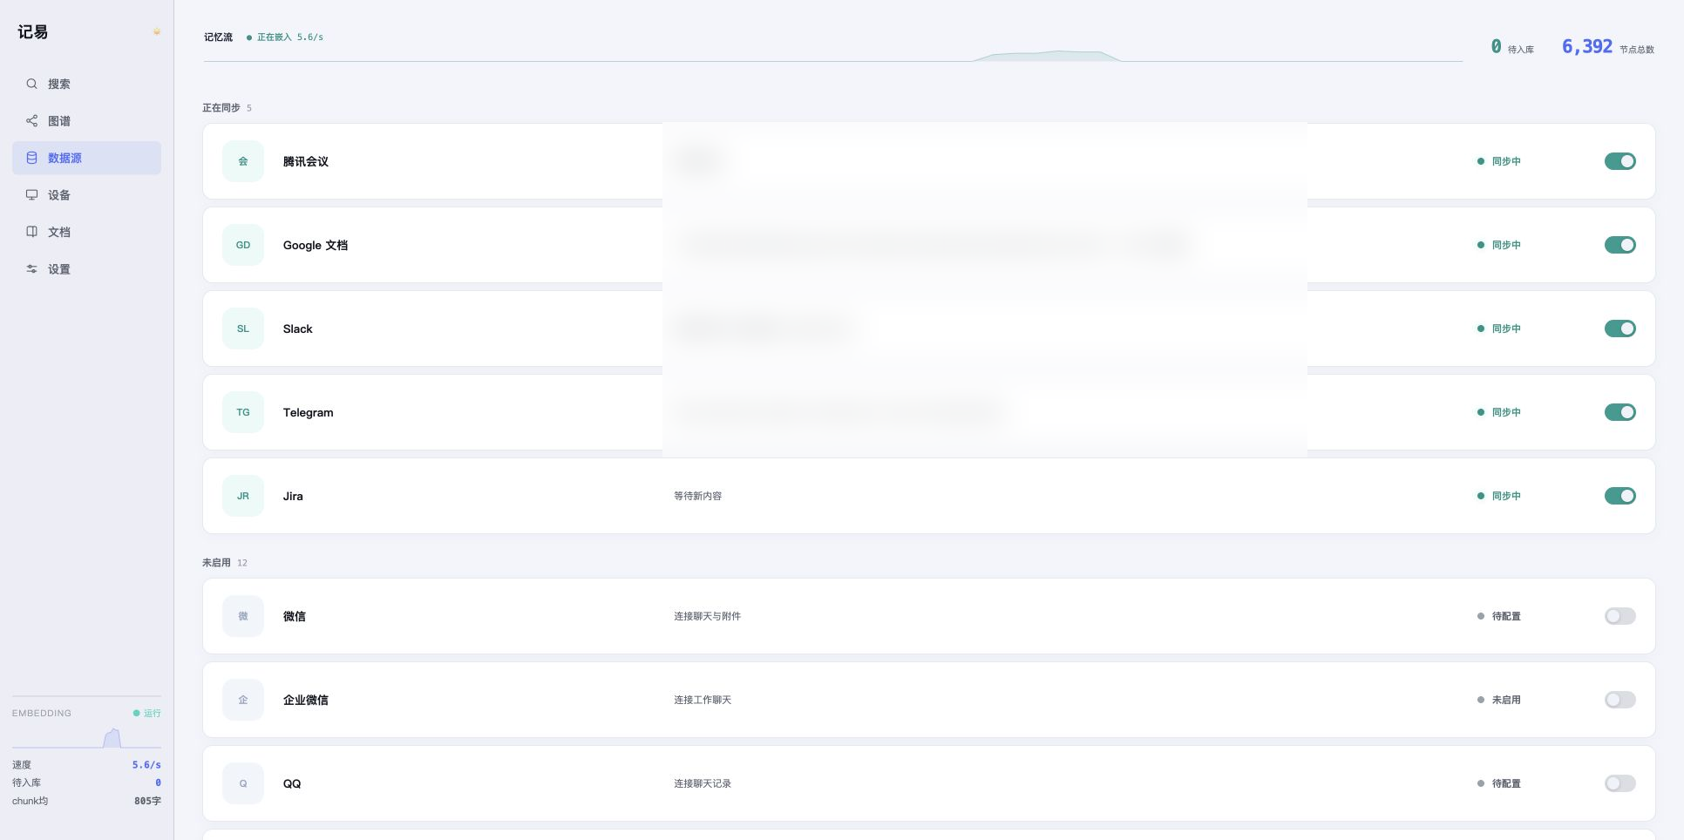This screenshot has height=840, width=1684.
Task: Click the 运行 status in EMBEDDING panel
Action: [147, 713]
